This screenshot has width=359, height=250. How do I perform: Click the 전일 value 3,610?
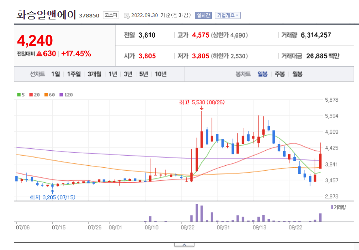147,35
